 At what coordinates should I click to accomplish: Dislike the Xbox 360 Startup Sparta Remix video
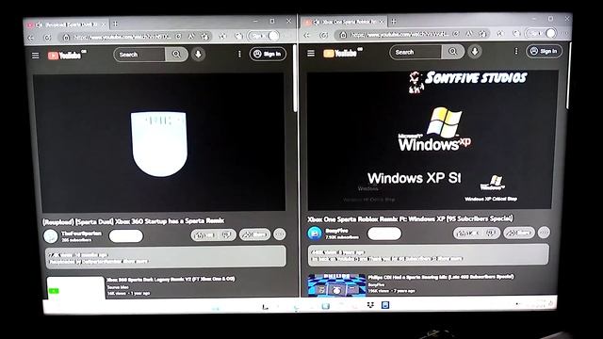(227, 234)
